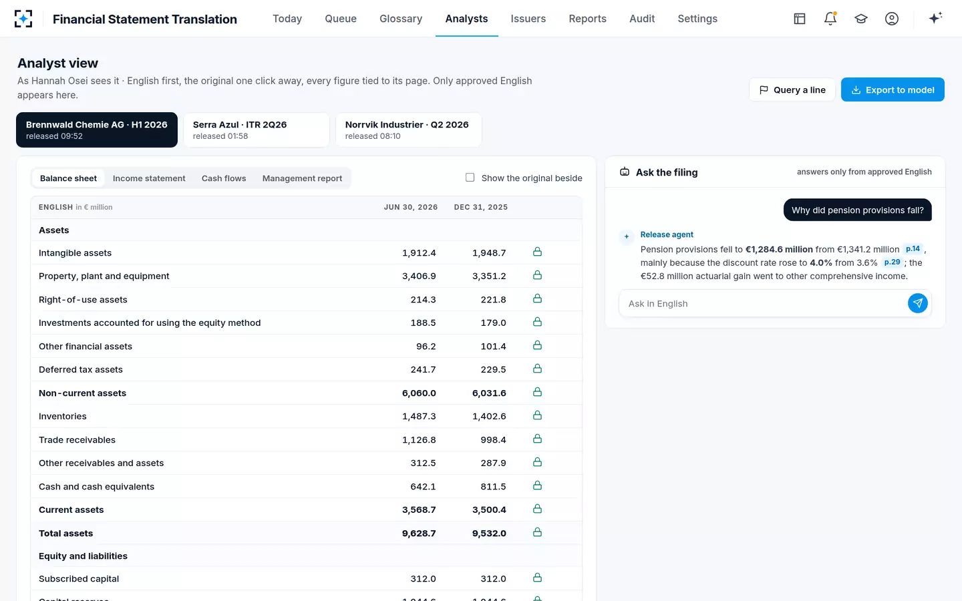Click the DEC 31, 2025 column header
This screenshot has width=962, height=601.
click(481, 207)
